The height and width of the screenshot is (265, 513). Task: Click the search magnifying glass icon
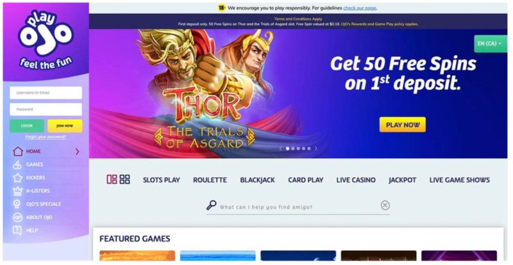[212, 205]
